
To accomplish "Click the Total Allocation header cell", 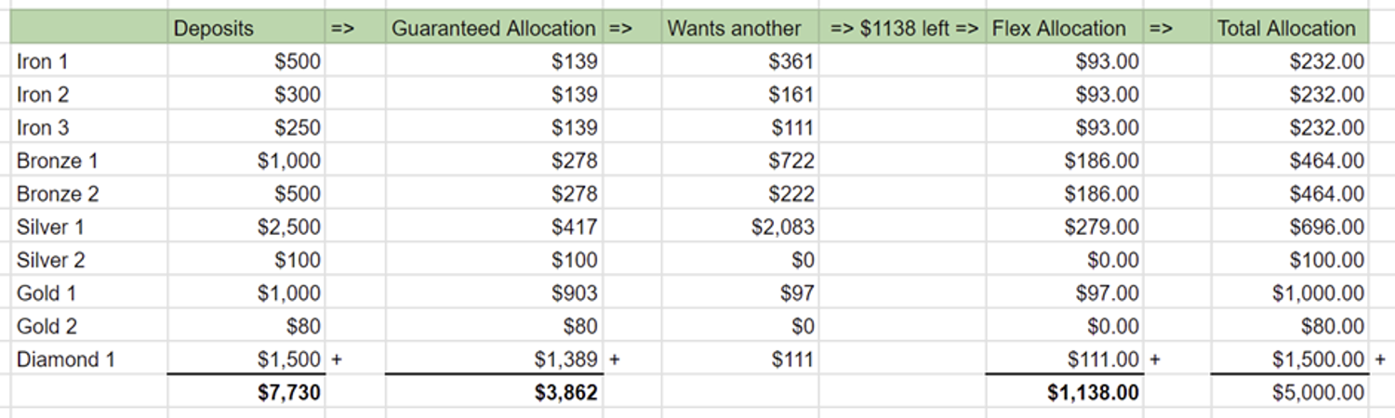I will tap(1287, 29).
